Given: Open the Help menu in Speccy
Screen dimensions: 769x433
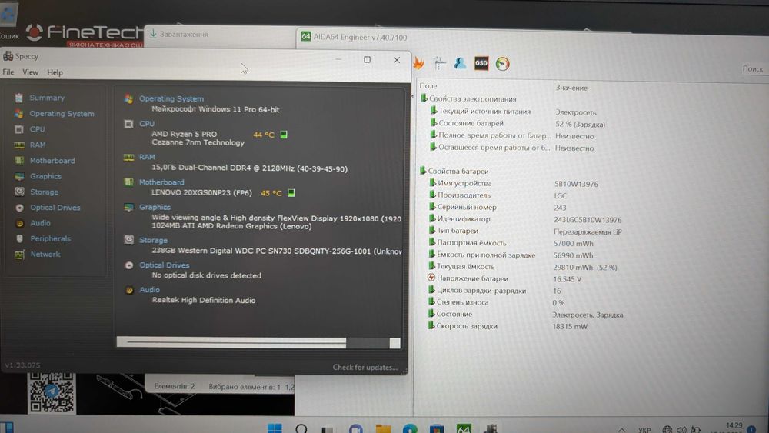Looking at the screenshot, I should tap(55, 72).
